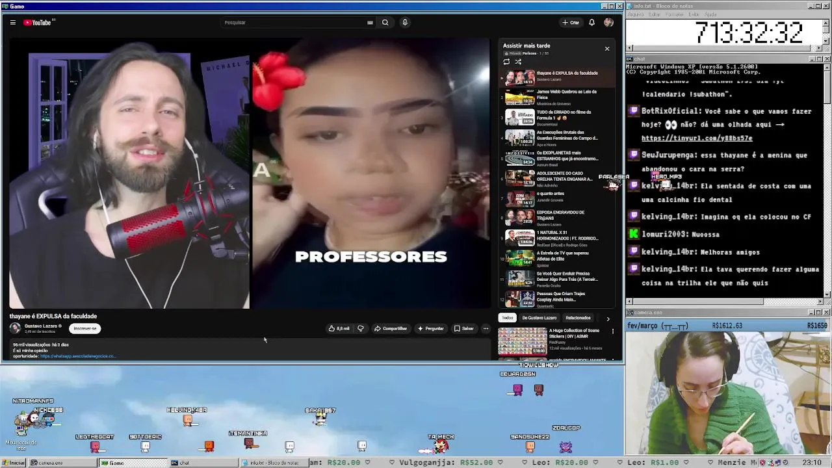
Task: Open Windows Iniciar start button
Action: (x=14, y=463)
